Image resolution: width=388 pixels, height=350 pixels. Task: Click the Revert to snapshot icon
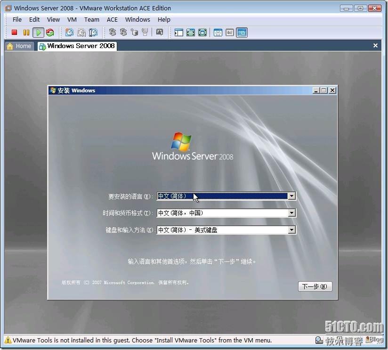tap(81, 33)
